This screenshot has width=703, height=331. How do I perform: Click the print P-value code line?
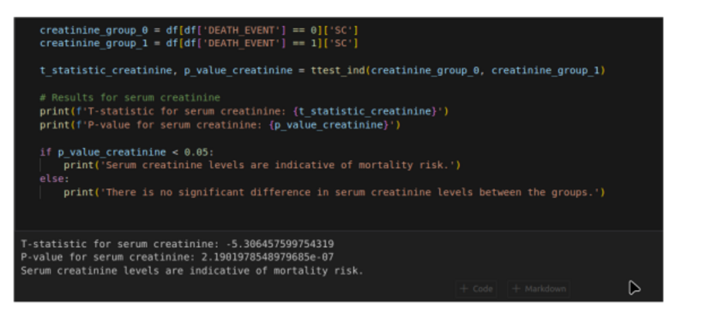pyautogui.click(x=220, y=124)
